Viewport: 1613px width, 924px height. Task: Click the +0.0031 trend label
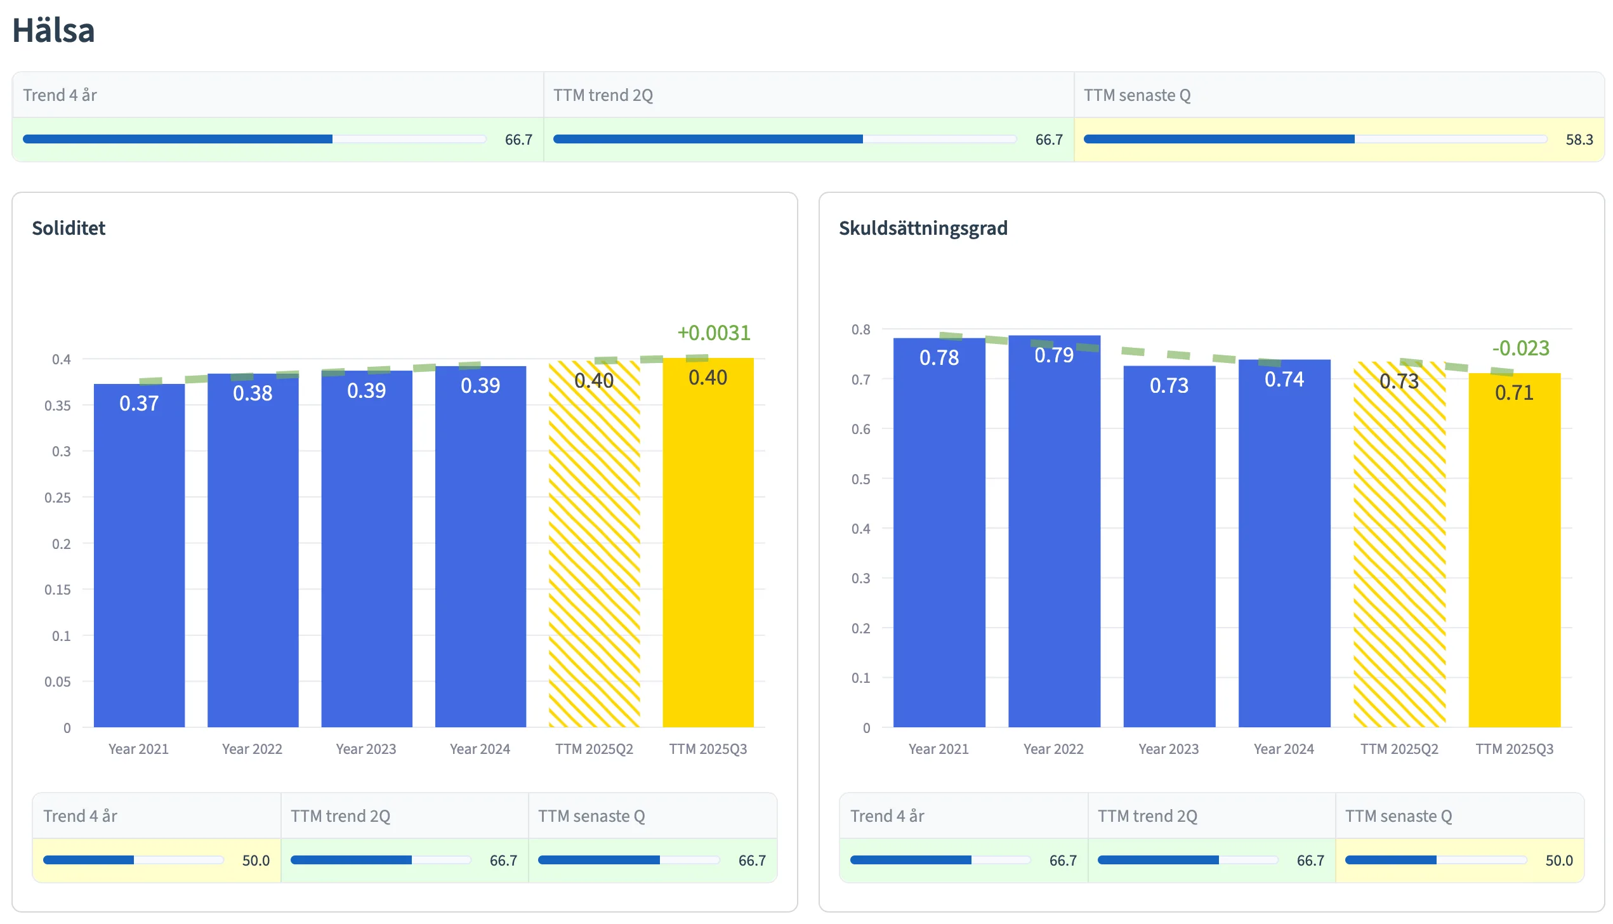(713, 333)
